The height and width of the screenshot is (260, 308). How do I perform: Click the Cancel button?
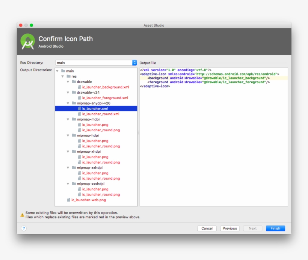pos(207,228)
